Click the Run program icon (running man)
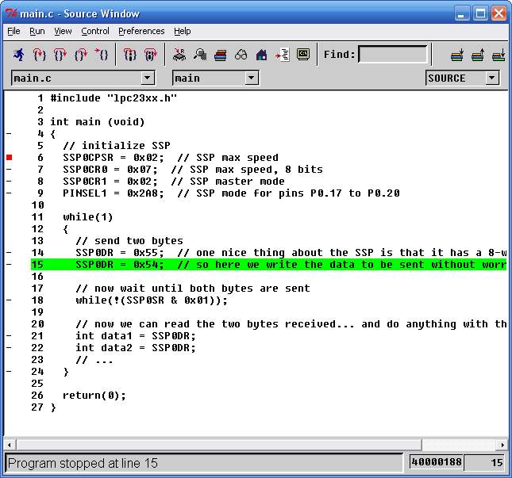This screenshot has height=478, width=512. [18, 55]
